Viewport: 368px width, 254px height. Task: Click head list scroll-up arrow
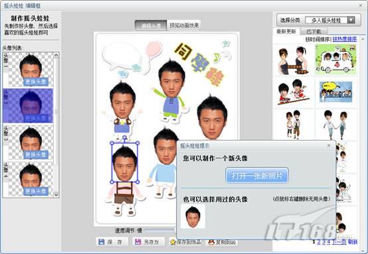pos(56,55)
